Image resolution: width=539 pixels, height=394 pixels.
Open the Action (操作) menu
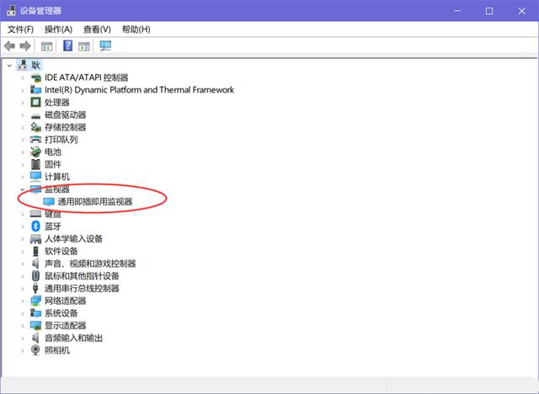pos(58,29)
